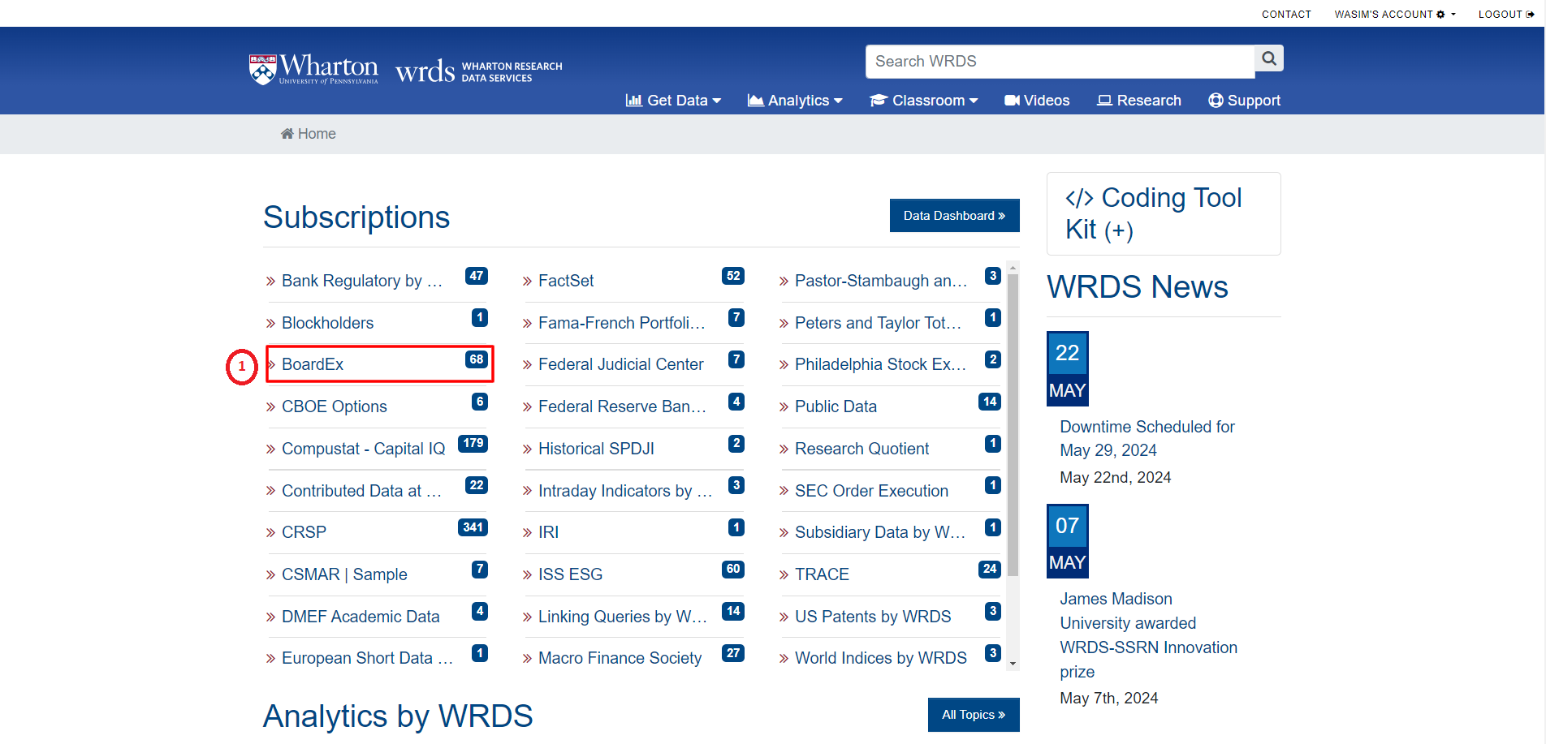Screen dimensions: 1546x744
Task: Open the CSMAR | Sample link
Action: 344,574
